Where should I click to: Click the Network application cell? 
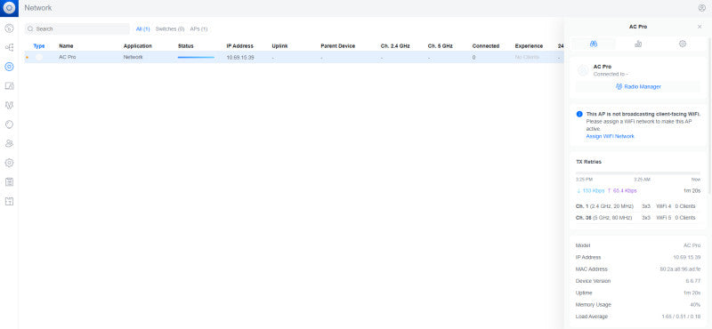tap(133, 57)
